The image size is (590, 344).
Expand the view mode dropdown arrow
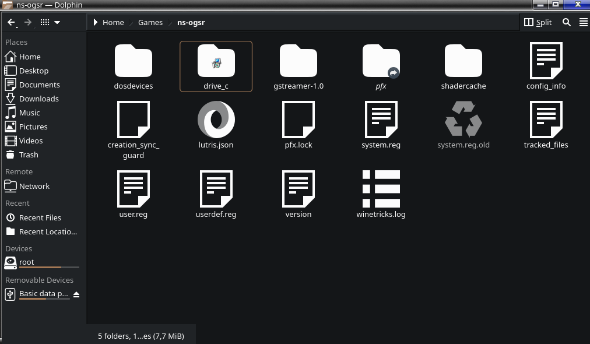[57, 22]
